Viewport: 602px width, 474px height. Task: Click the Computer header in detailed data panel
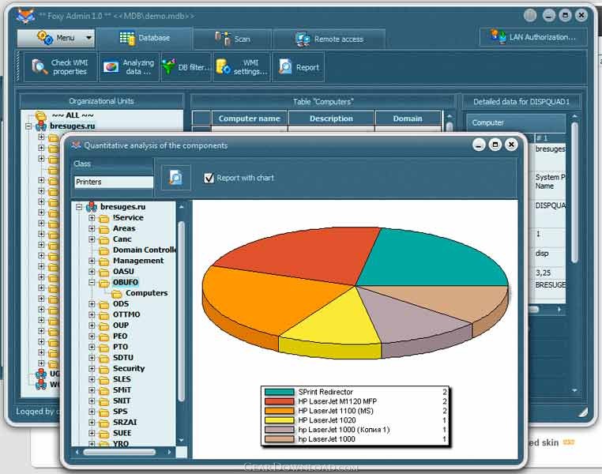click(516, 122)
